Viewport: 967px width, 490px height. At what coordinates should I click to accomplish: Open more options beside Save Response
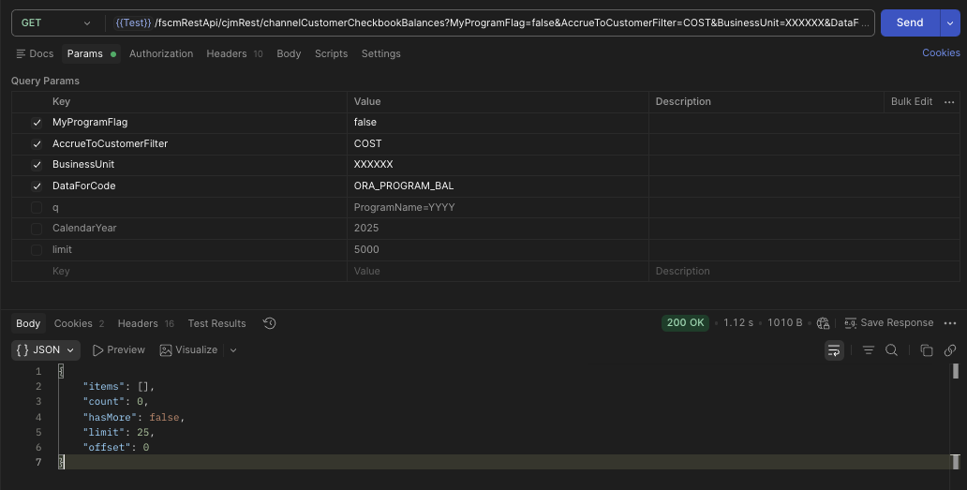click(x=950, y=323)
